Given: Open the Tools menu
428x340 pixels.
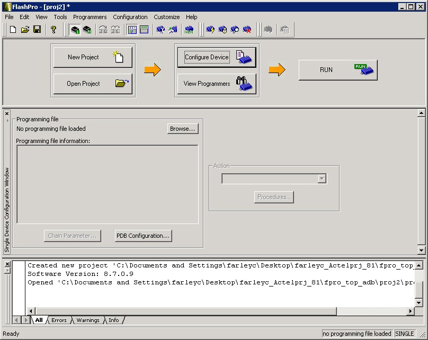Looking at the screenshot, I should pyautogui.click(x=60, y=17).
